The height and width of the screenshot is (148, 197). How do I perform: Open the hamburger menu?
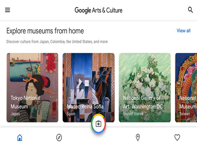pos(8,10)
